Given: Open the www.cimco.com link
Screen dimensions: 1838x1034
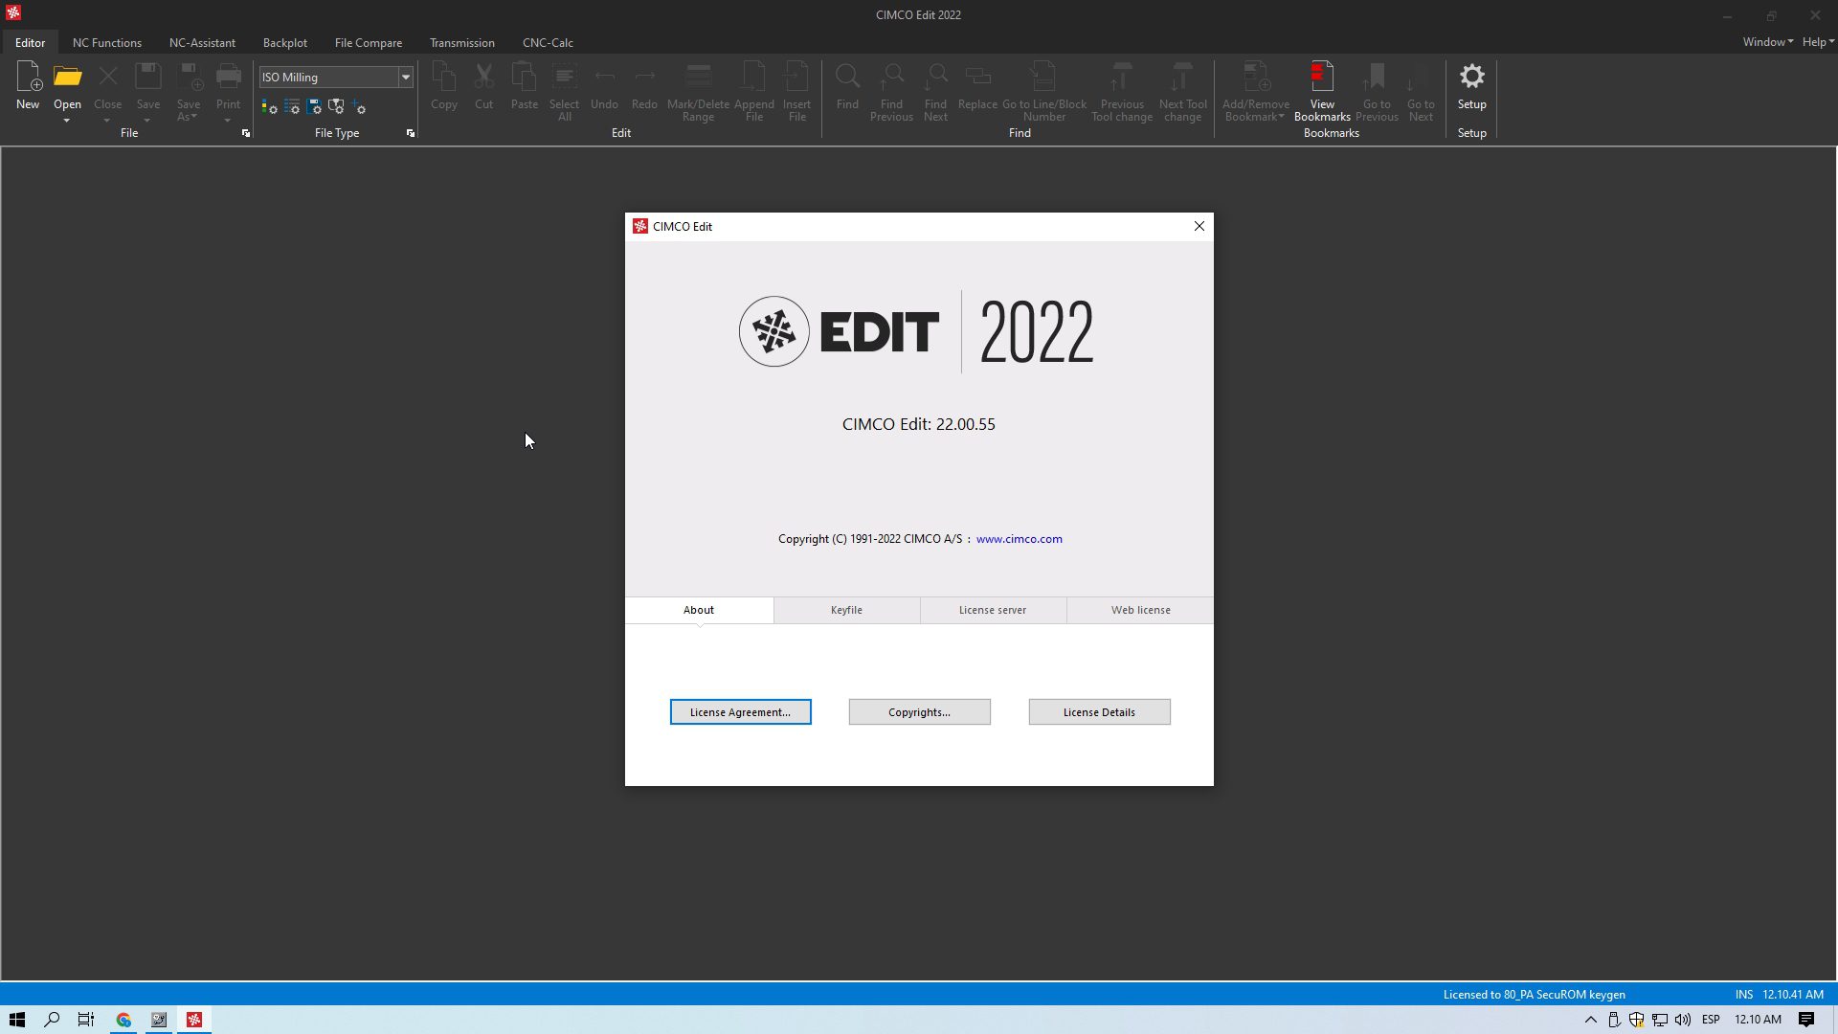Looking at the screenshot, I should [x=1019, y=538].
